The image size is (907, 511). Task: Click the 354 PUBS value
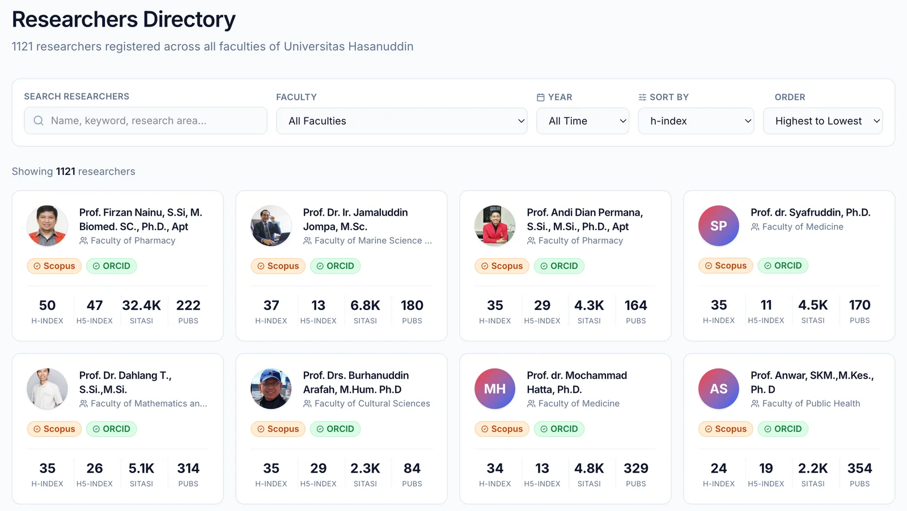point(859,469)
